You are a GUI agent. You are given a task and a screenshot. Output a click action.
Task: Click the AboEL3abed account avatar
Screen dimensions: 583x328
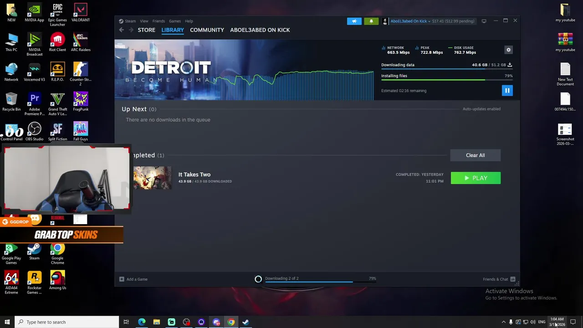tap(385, 21)
